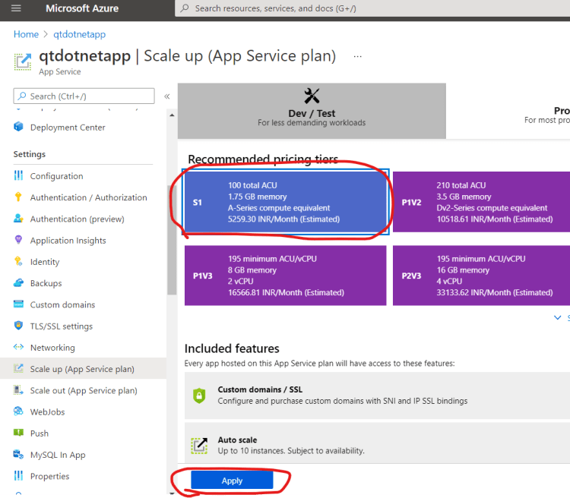The height and width of the screenshot is (498, 570).
Task: Select the S1 pricing tier card
Action: pyautogui.click(x=285, y=202)
